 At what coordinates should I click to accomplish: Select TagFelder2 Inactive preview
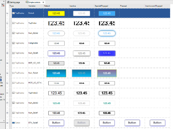click(81, 93)
